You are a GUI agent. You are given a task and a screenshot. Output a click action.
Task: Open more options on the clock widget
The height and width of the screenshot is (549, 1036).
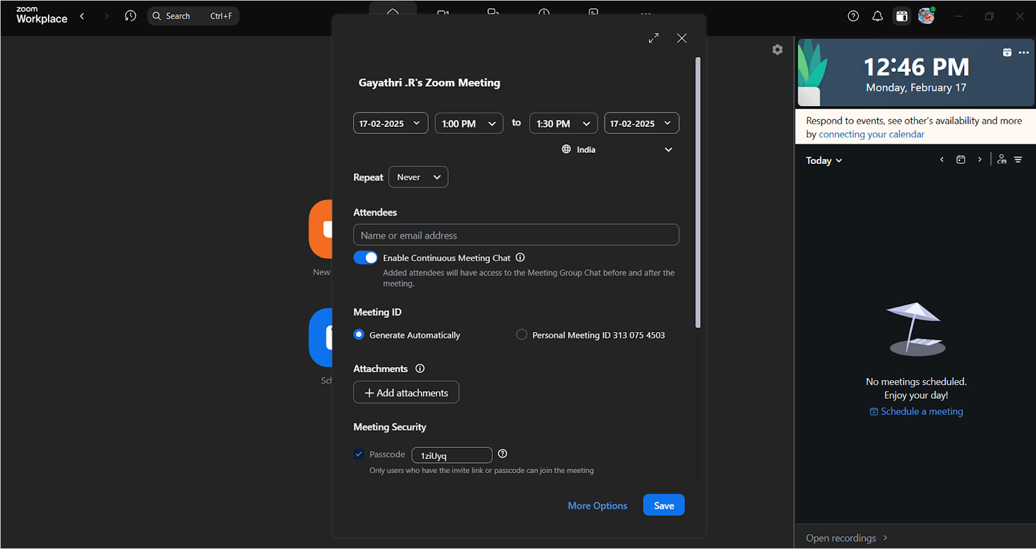(1024, 53)
